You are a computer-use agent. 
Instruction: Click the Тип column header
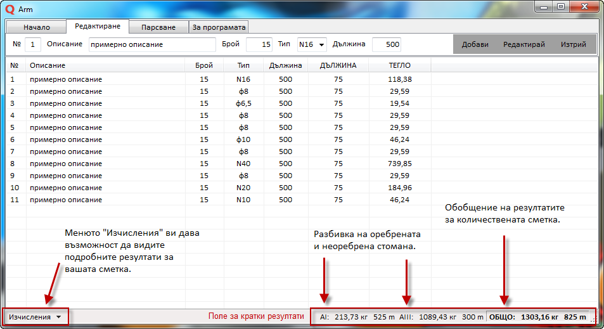coord(243,65)
